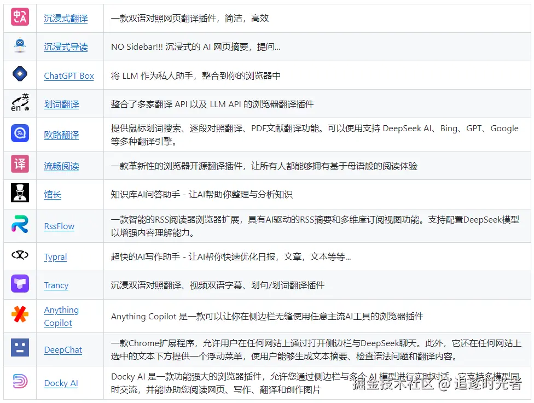Screen dimensions: 534x403
Task: Click the Trancy purple icon
Action: click(x=20, y=284)
